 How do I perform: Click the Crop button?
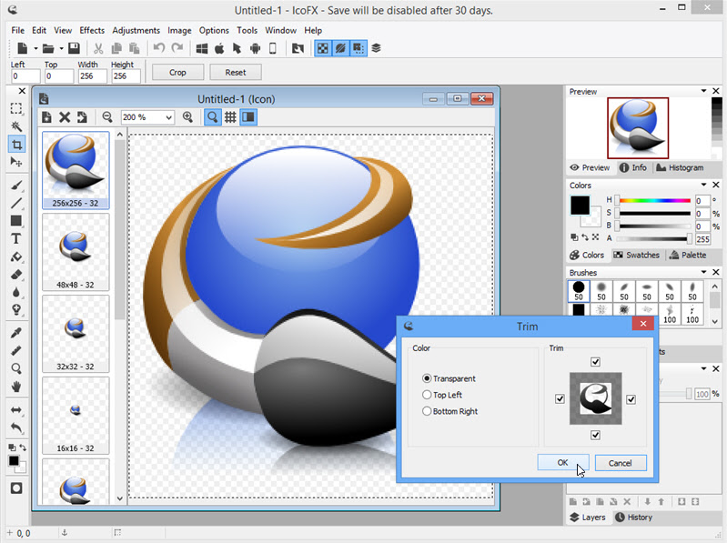click(177, 72)
